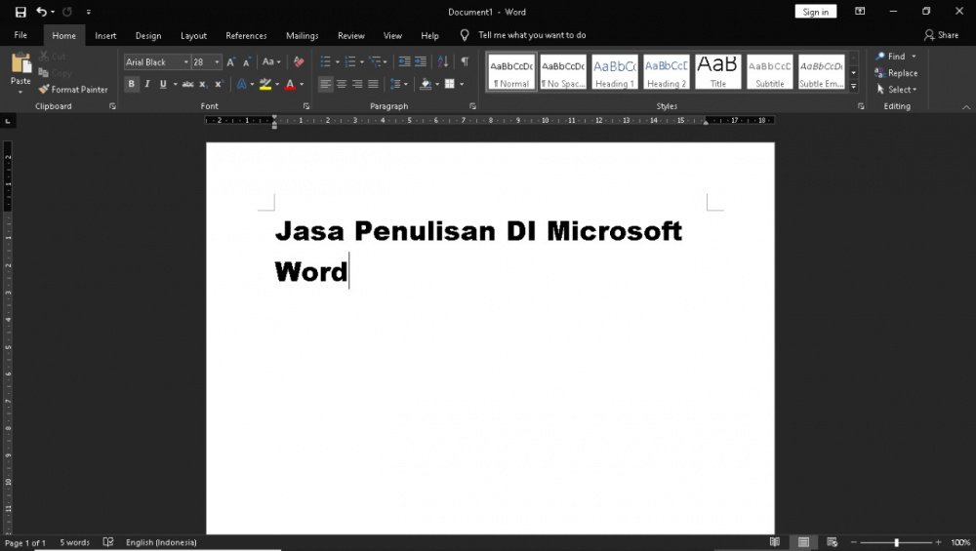Viewport: 976px width, 551px height.
Task: Open the font size dropdown showing 28
Action: click(218, 62)
